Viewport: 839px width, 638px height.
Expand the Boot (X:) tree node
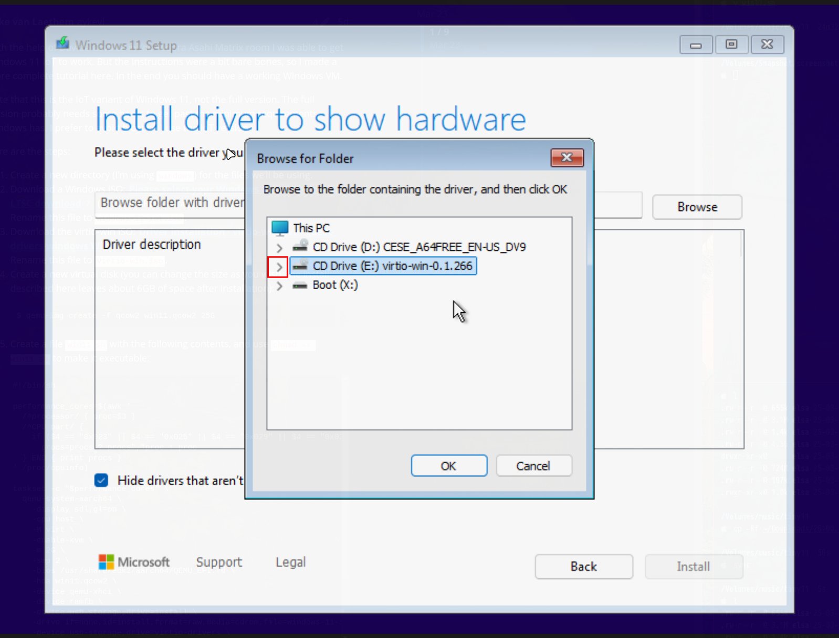click(x=279, y=286)
